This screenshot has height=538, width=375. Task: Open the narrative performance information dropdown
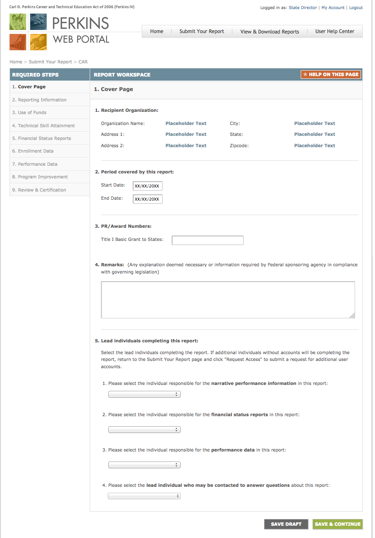click(144, 394)
